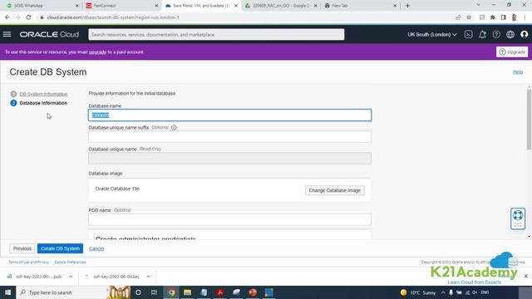
Task: Open Cortana circle on the taskbar
Action: (x=138, y=292)
